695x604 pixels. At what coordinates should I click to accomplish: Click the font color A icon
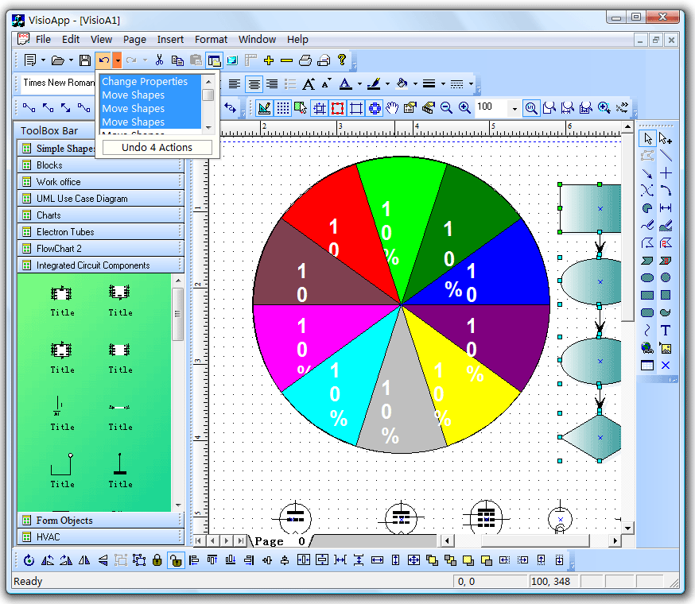tap(345, 83)
